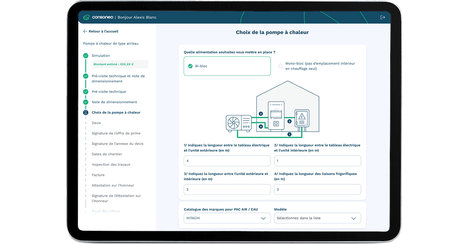Screen dimensions: 472x244
Task: Click the liaisons frigorifiques length field
Action: (317, 189)
